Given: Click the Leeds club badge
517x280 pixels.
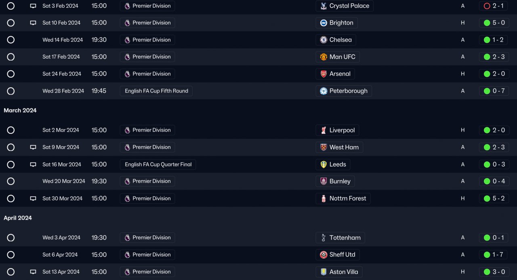Looking at the screenshot, I should (324, 164).
